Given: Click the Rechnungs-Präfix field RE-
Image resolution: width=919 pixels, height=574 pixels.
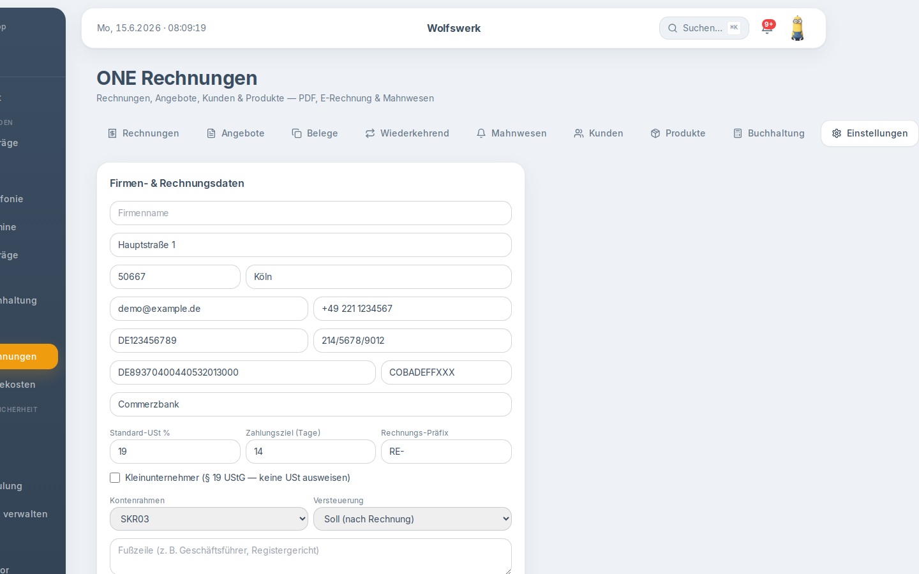Looking at the screenshot, I should (x=446, y=452).
